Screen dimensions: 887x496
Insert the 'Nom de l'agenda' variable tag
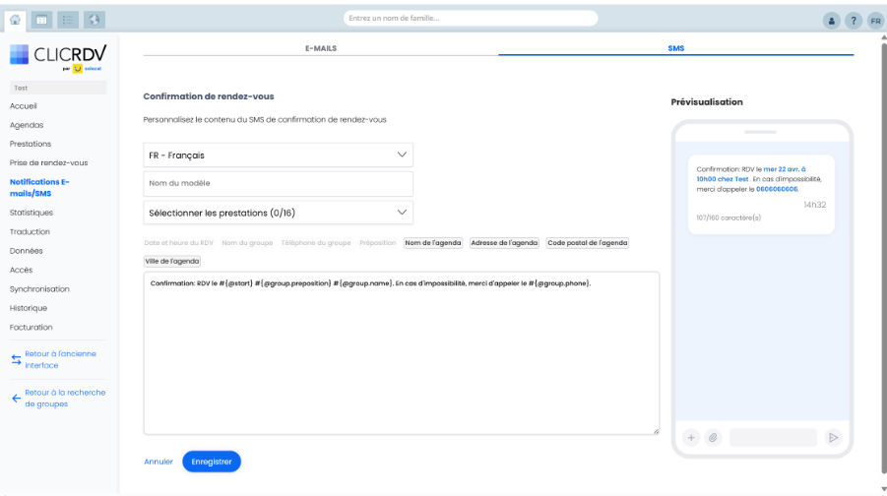click(x=433, y=242)
